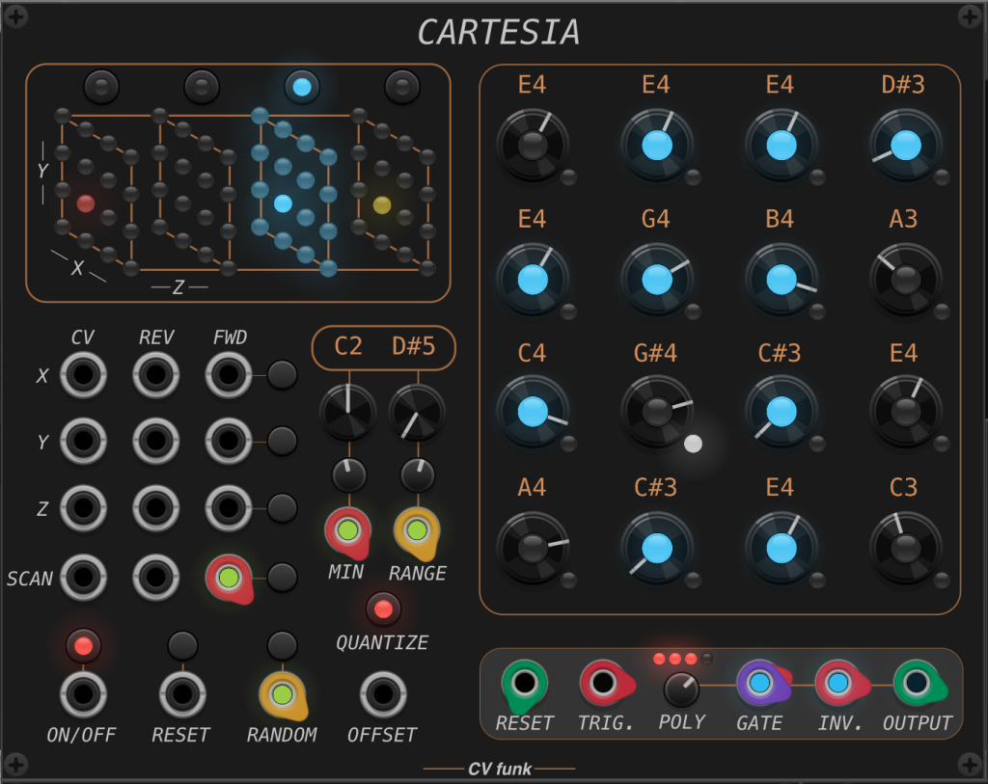Click the D#5 range note display

[413, 346]
